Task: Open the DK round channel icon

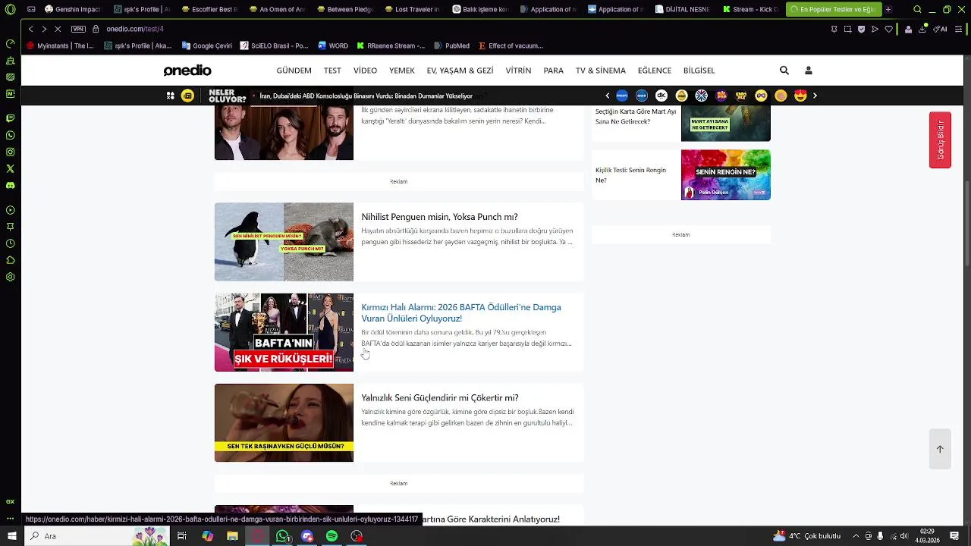Action: [661, 96]
